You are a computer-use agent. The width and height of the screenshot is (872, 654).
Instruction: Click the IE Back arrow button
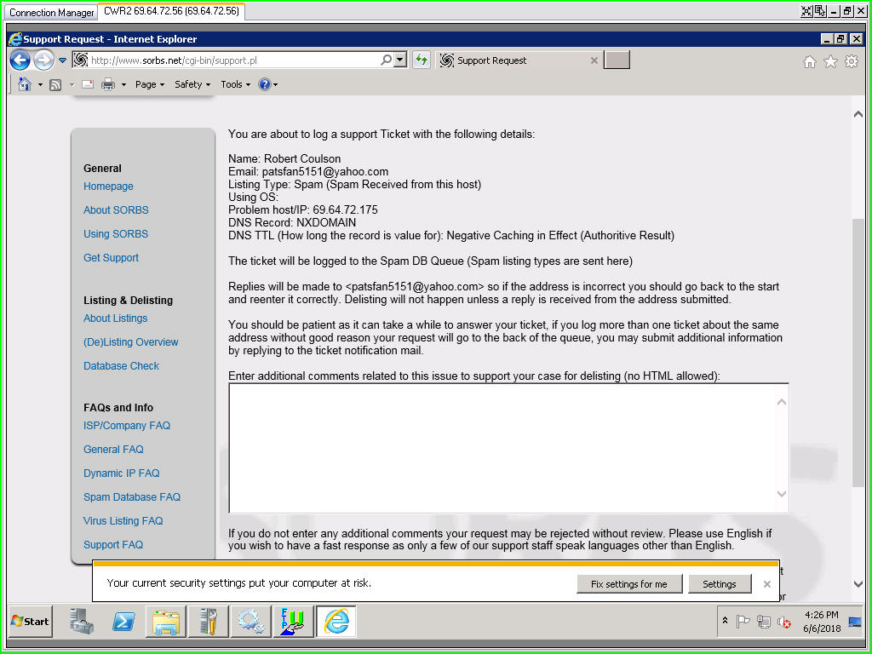[x=20, y=60]
